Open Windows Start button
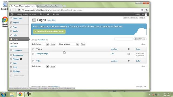173x97 pixels. coord(4,95)
